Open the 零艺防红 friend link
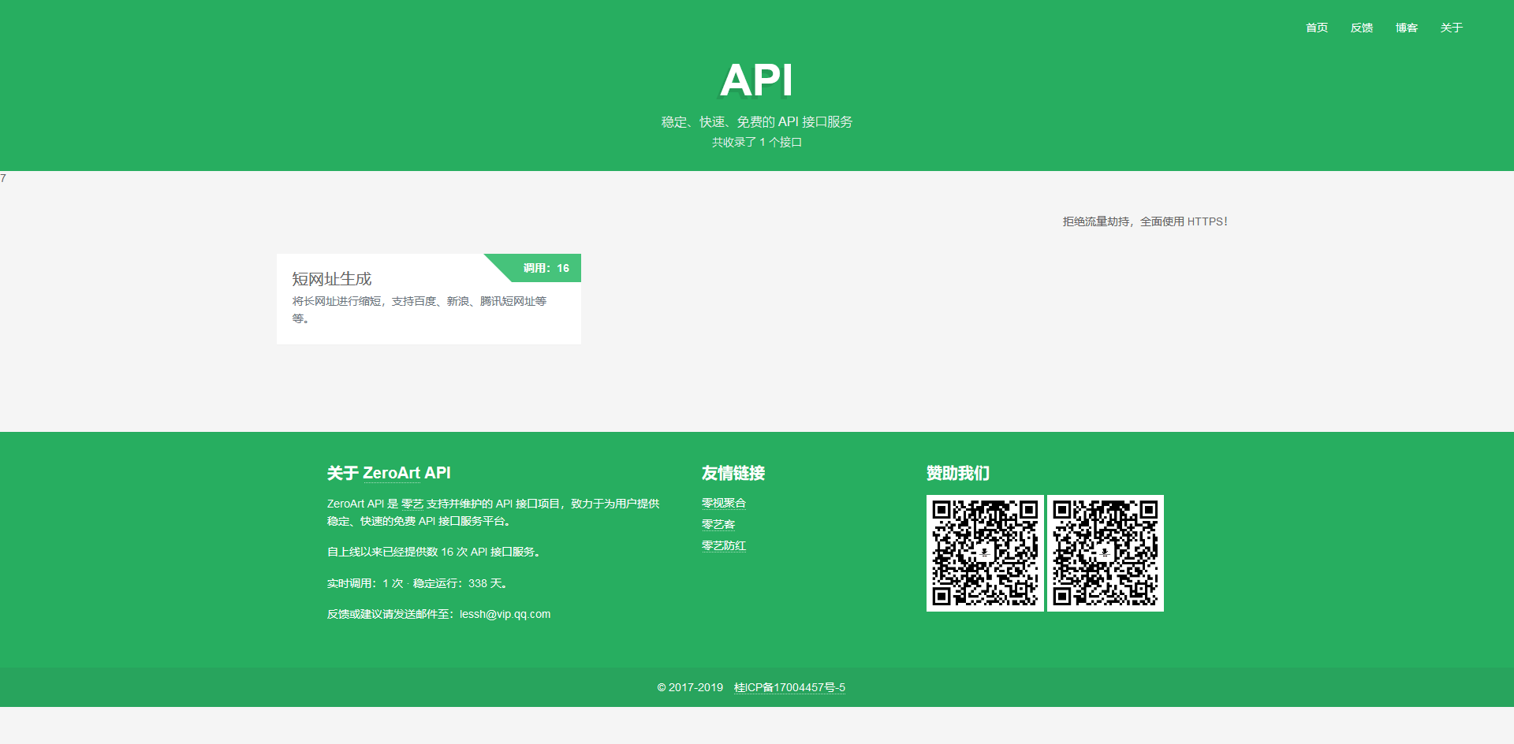The image size is (1514, 744). [x=723, y=545]
